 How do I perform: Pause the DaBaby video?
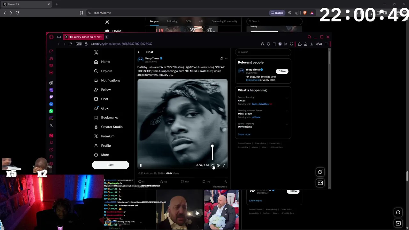point(141,165)
